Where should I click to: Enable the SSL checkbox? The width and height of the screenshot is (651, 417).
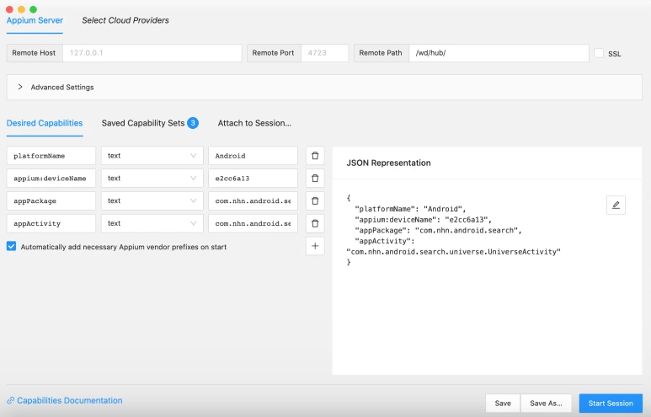(x=599, y=53)
